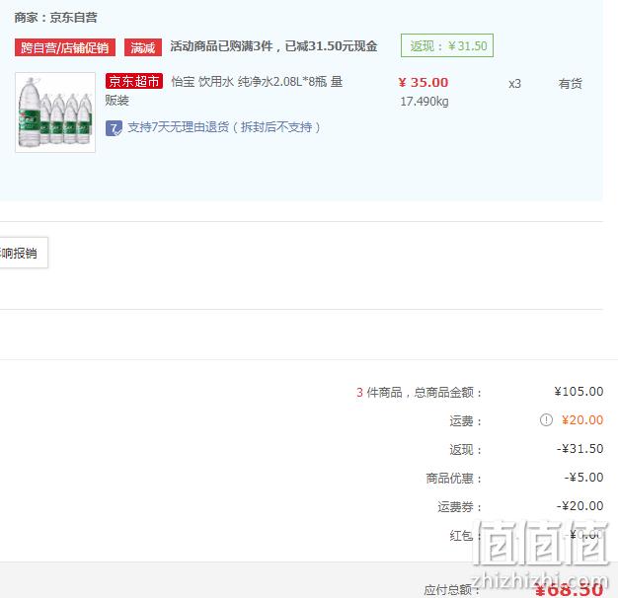
Task: Click the partially visible 报销 button
Action: click(24, 253)
